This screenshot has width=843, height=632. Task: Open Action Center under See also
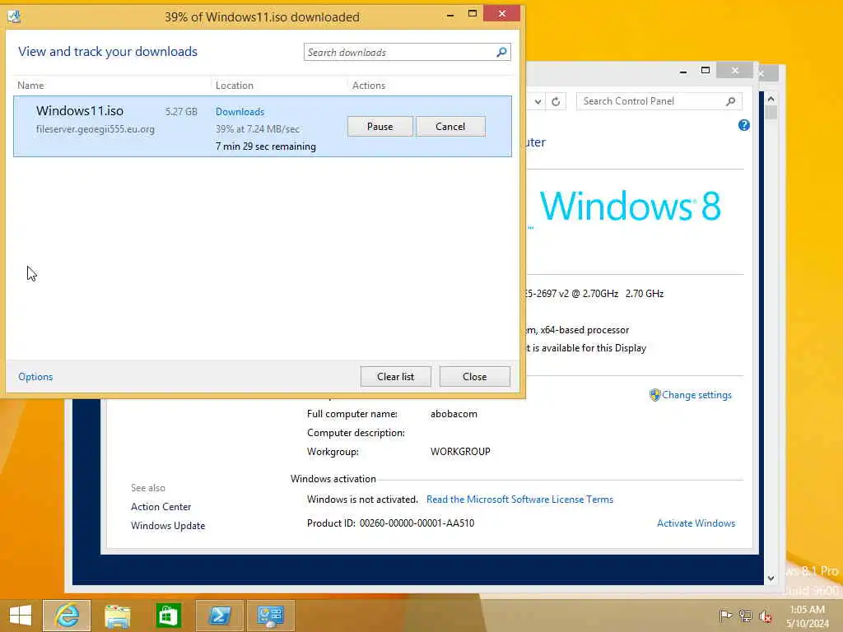point(161,507)
